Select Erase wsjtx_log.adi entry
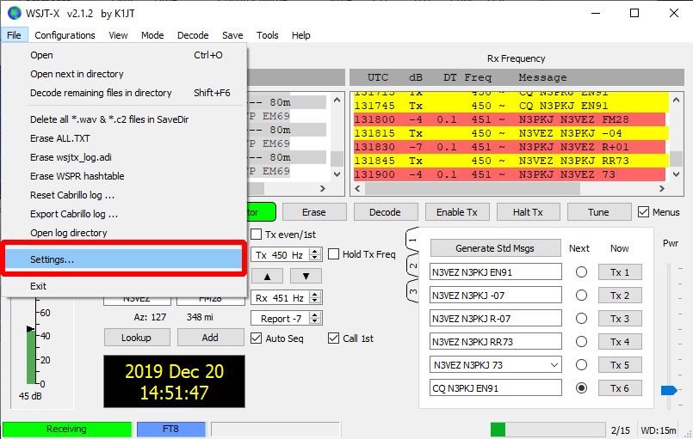The width and height of the screenshot is (693, 439). 124,157
